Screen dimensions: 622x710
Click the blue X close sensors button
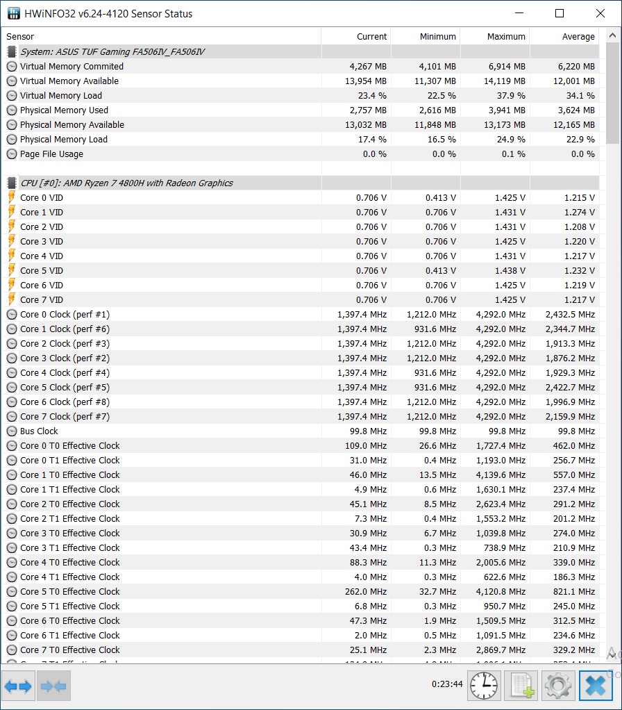[596, 686]
